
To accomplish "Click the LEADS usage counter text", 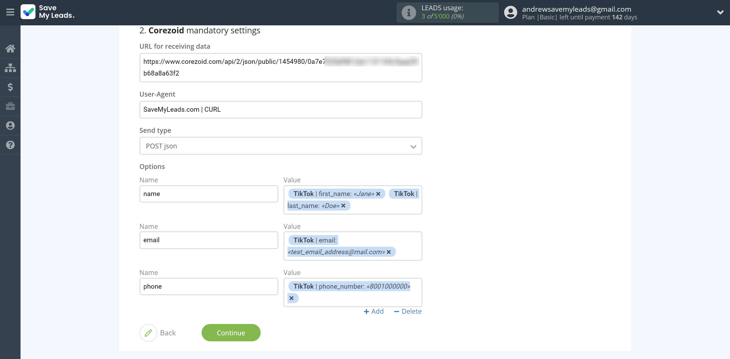I will [x=443, y=16].
